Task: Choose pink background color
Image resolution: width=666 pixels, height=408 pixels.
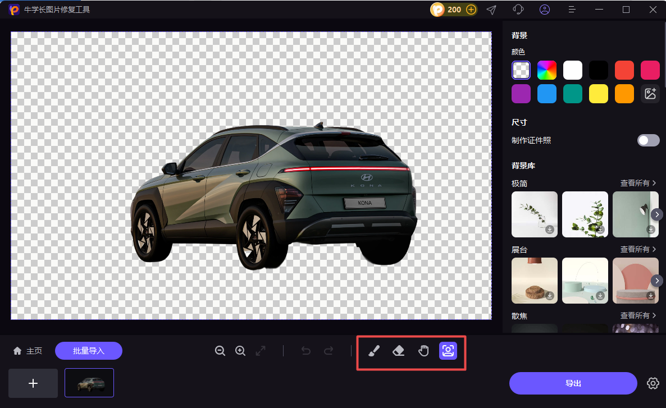Action: point(650,70)
